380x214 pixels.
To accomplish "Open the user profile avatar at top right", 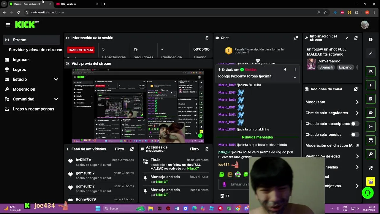I will (x=365, y=25).
